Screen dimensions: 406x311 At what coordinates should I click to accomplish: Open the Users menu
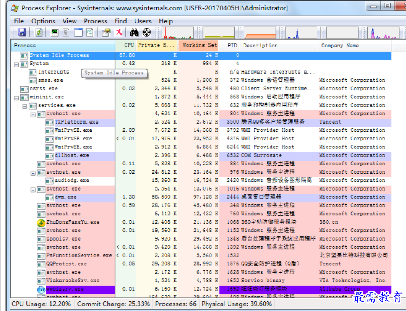(143, 21)
